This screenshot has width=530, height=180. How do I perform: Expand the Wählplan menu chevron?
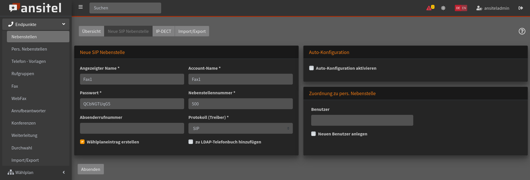(x=64, y=172)
